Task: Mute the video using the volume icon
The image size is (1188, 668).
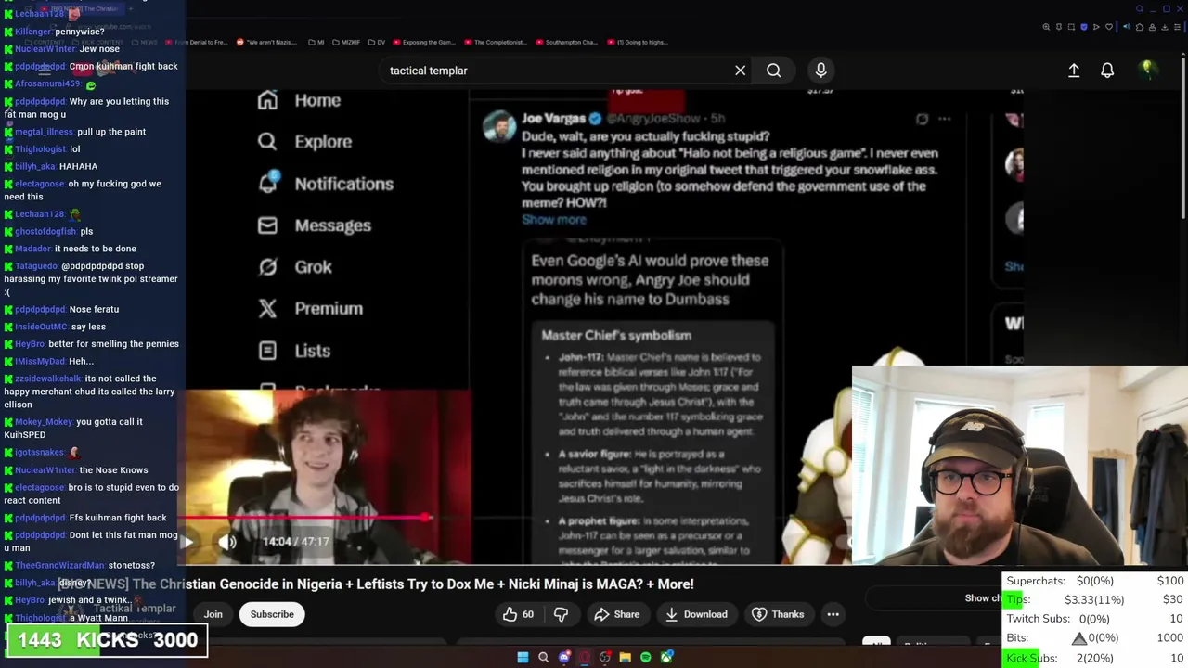Action: (x=227, y=542)
